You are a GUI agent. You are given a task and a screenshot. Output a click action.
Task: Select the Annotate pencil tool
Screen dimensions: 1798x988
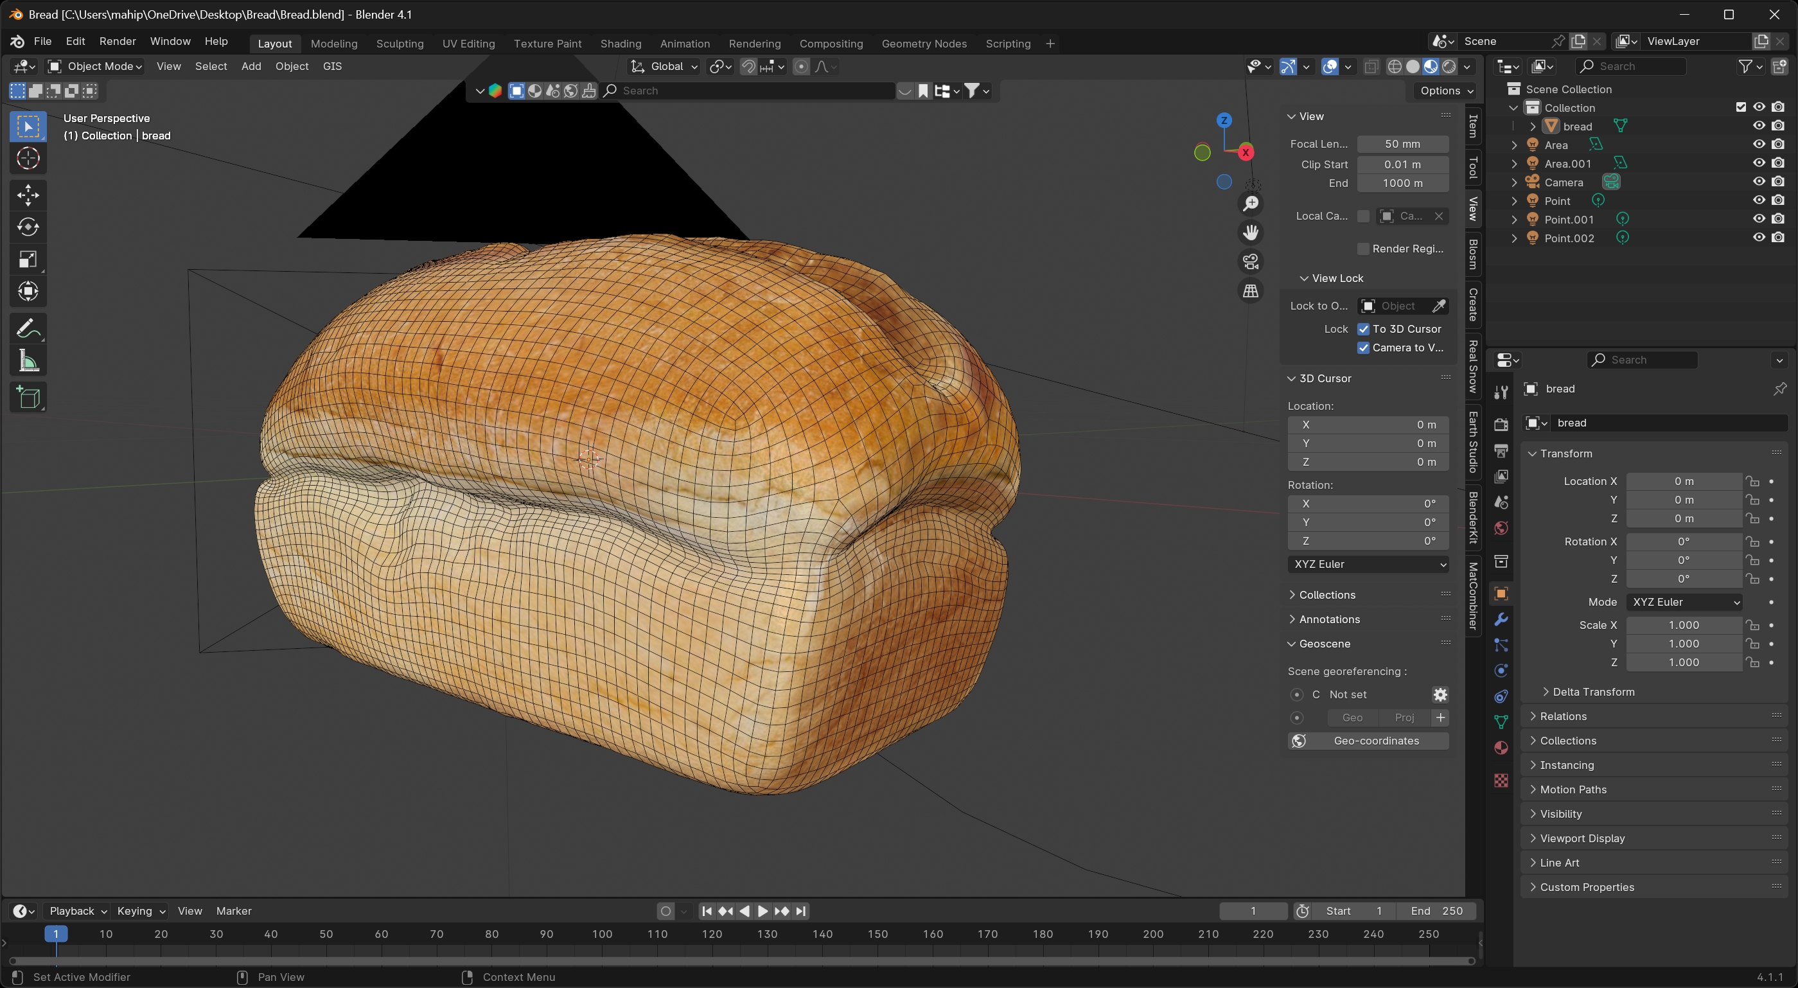[28, 328]
